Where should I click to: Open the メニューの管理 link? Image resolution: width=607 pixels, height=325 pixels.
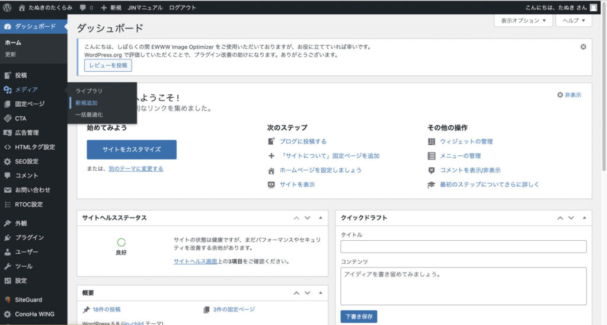point(460,156)
